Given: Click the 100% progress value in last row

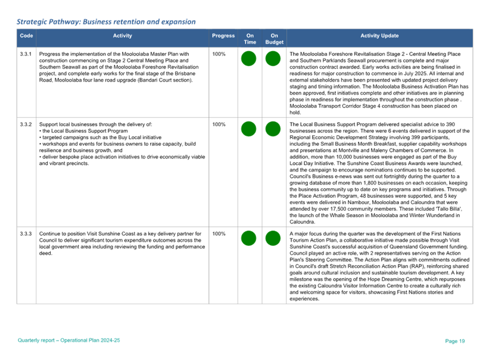Looking at the screenshot, I should 218,234.
